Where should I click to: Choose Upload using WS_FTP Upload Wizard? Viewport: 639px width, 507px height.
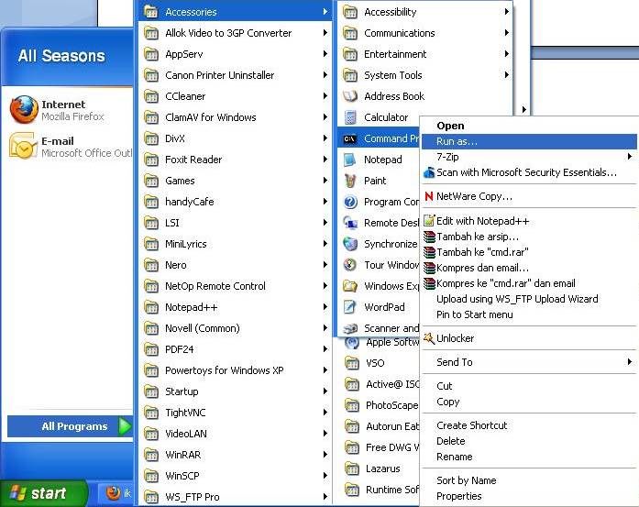(529, 299)
